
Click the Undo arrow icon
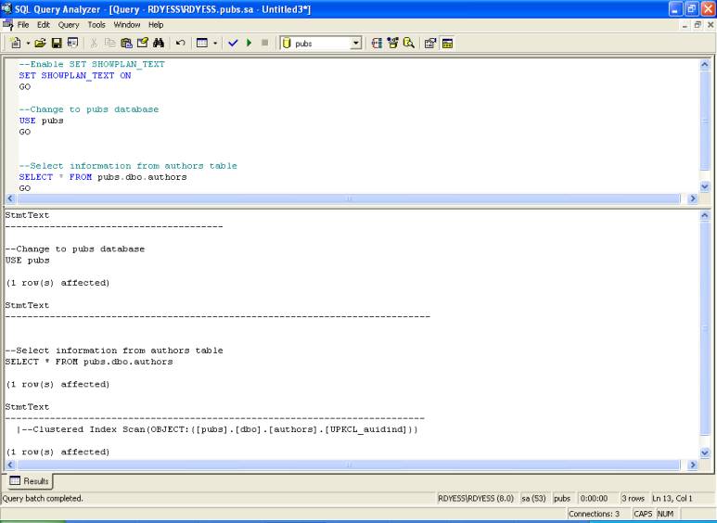pos(180,43)
